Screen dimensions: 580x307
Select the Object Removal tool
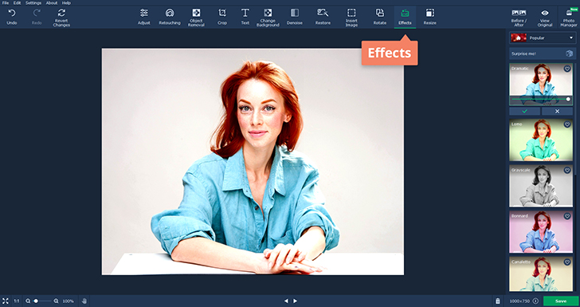(196, 18)
